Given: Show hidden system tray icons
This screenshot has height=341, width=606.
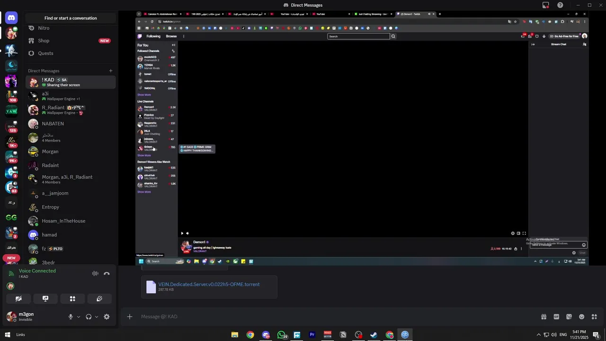Looking at the screenshot, I should pyautogui.click(x=538, y=335).
